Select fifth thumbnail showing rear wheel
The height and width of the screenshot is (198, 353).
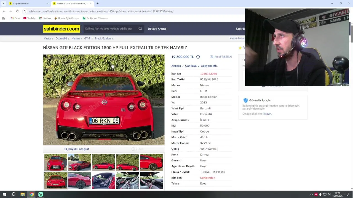tap(151, 162)
